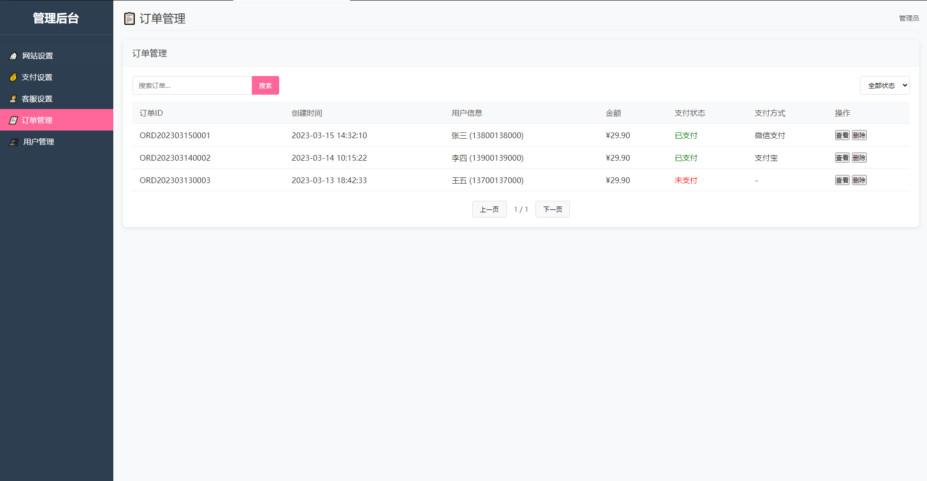Delete the unpaid order by 王五
The height and width of the screenshot is (481, 927).
click(859, 180)
